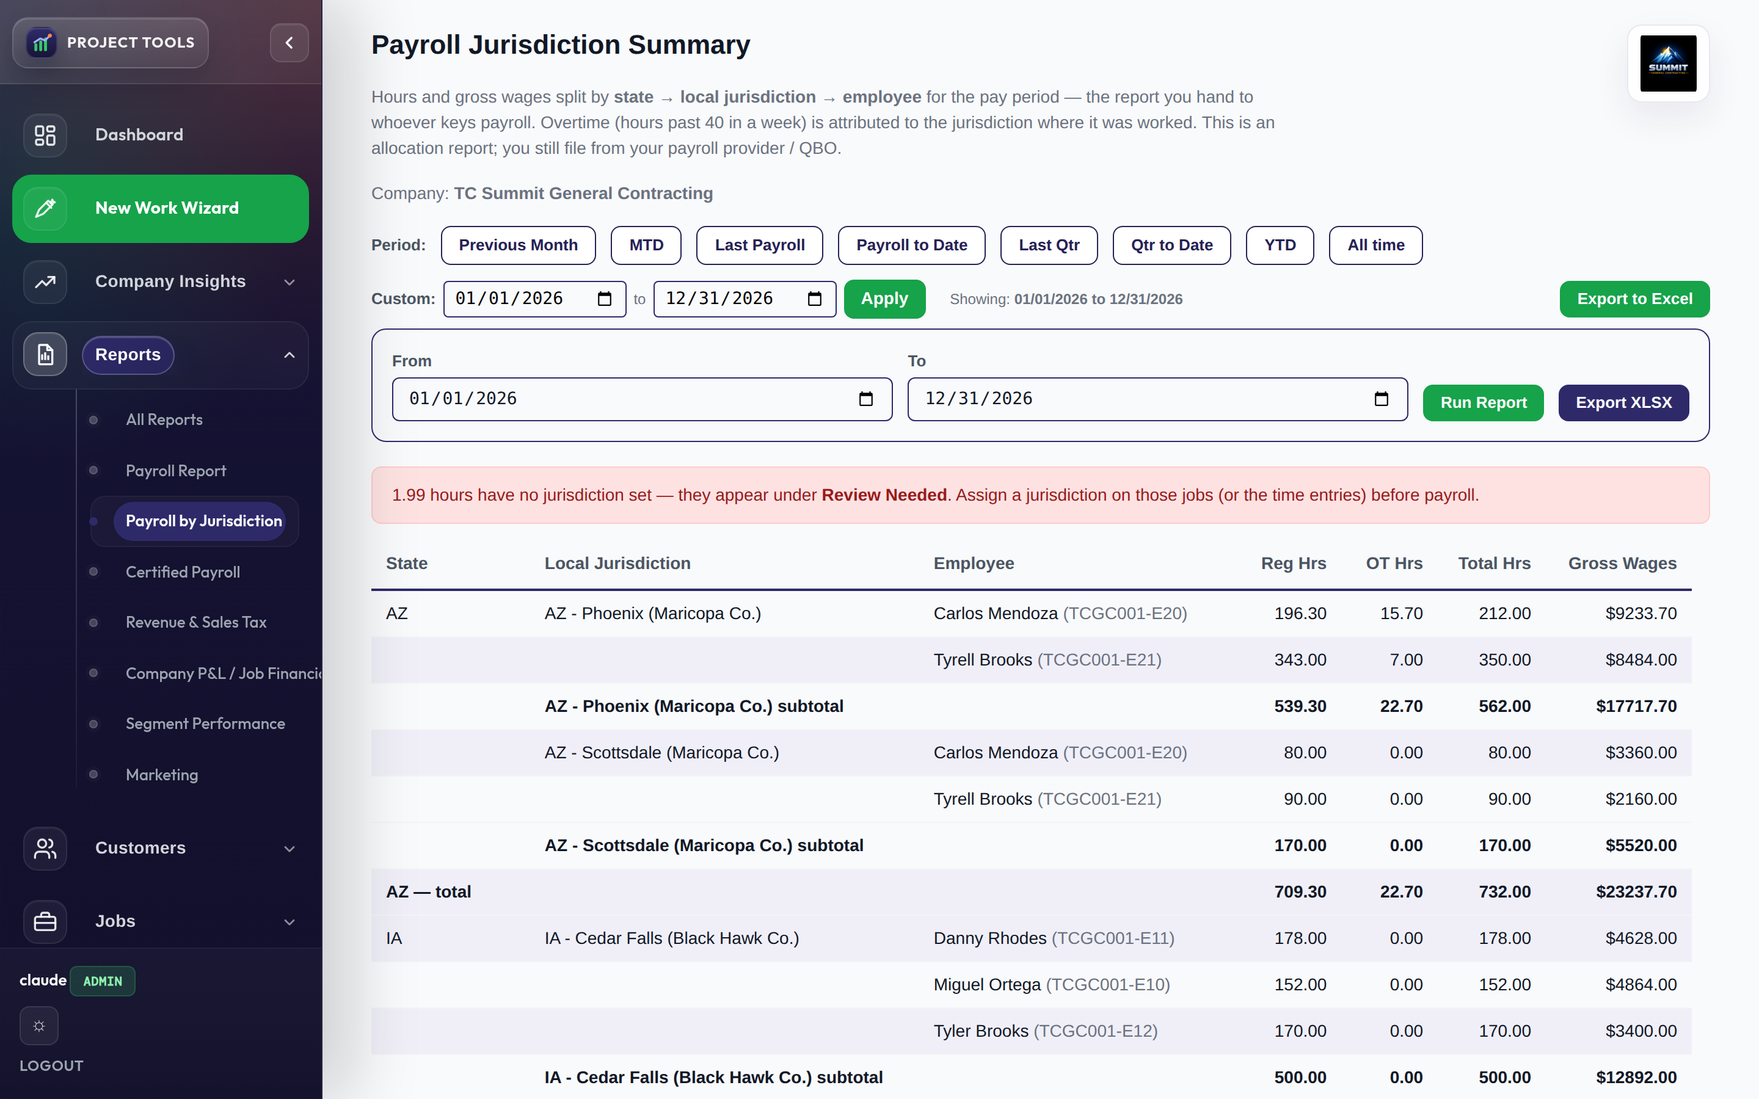Click Tyler Brooks (TCGC001-E12) employee cell

point(1045,1031)
